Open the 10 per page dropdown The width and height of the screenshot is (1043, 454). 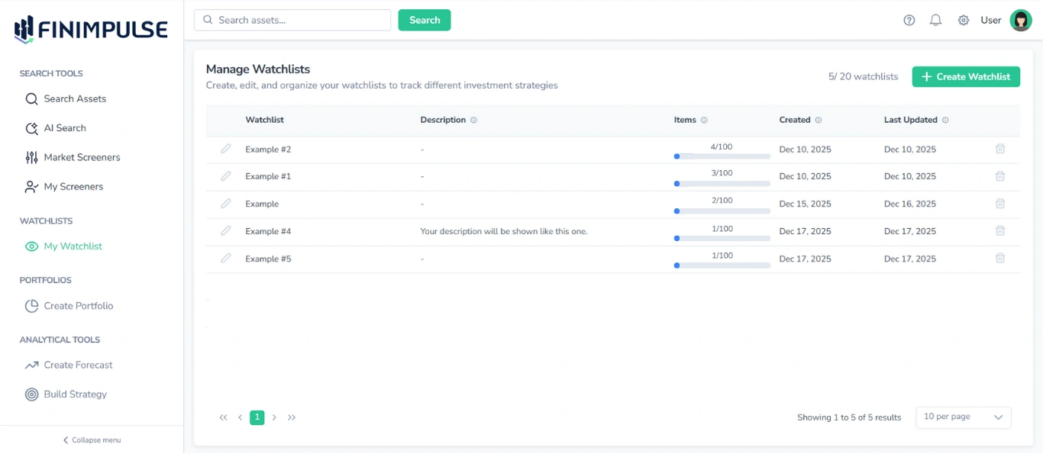[x=963, y=417]
